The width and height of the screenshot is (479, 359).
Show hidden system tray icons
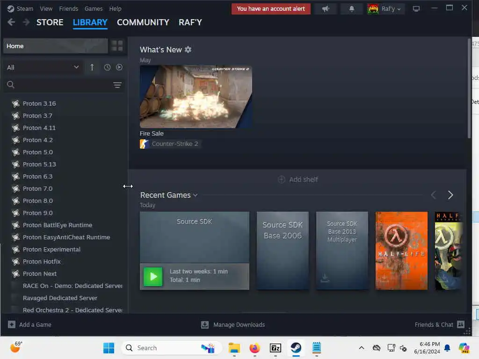(362, 348)
